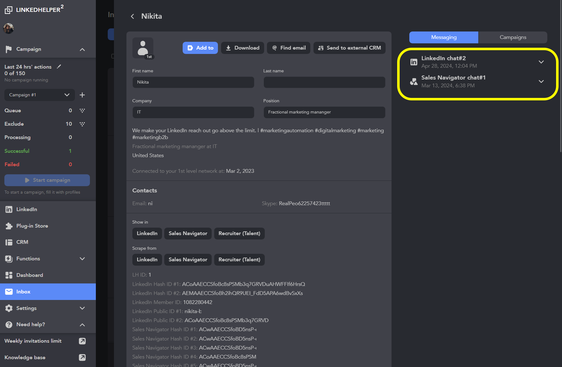Click the profile avatar in the sidebar
The height and width of the screenshot is (367, 562).
point(8,28)
